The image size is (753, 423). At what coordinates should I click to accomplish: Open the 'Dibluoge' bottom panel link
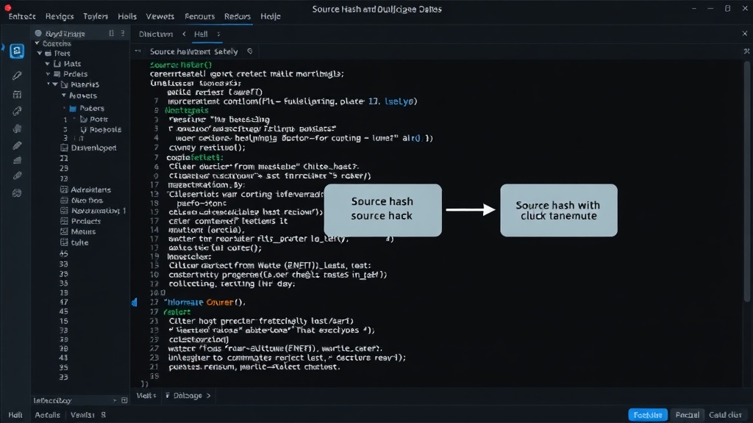point(188,396)
